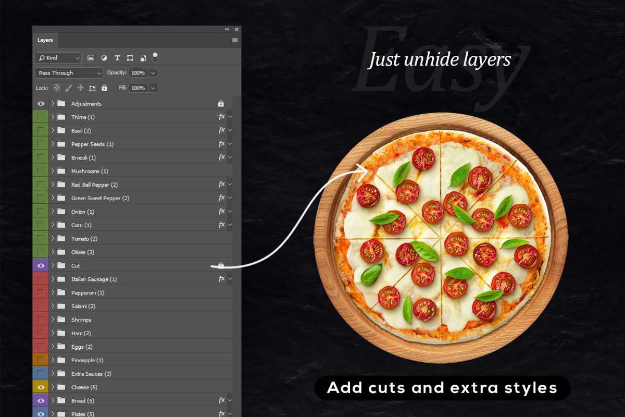Click the adjustment layers filter icon
Screen dimensions: 625x417
[104, 57]
